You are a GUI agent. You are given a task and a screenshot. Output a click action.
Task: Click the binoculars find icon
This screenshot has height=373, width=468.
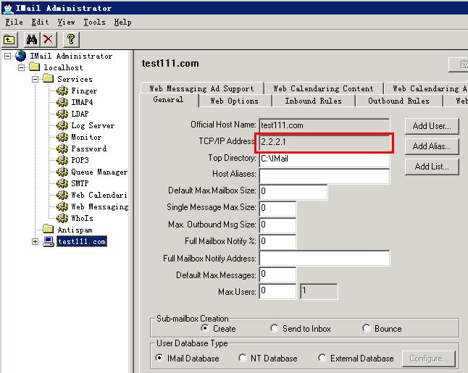31,39
